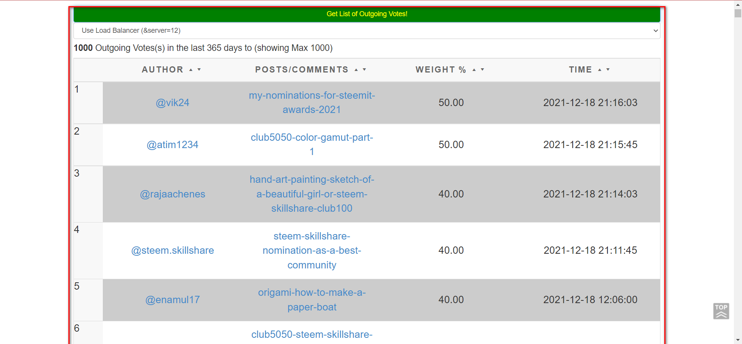Click the AUTHOR column header
742x344 pixels.
click(x=163, y=70)
